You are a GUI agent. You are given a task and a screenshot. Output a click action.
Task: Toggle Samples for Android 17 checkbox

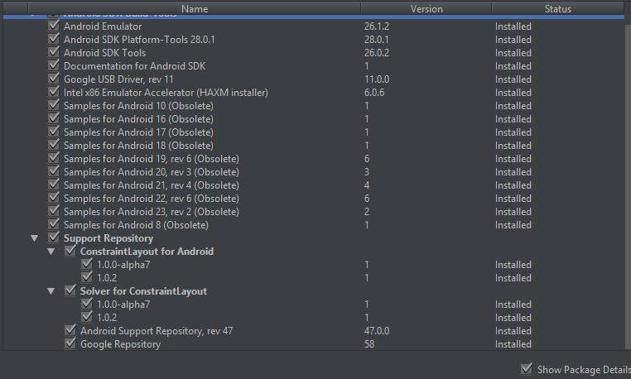point(54,132)
